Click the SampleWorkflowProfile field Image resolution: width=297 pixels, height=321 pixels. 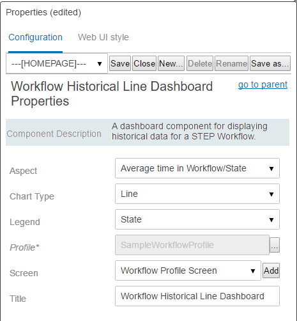(x=192, y=245)
